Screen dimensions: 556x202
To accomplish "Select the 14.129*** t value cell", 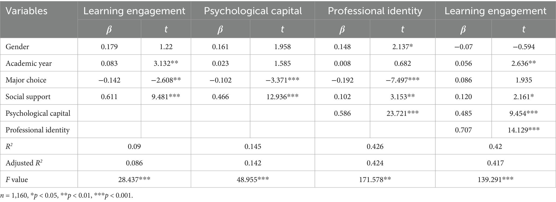I will 523,130.
